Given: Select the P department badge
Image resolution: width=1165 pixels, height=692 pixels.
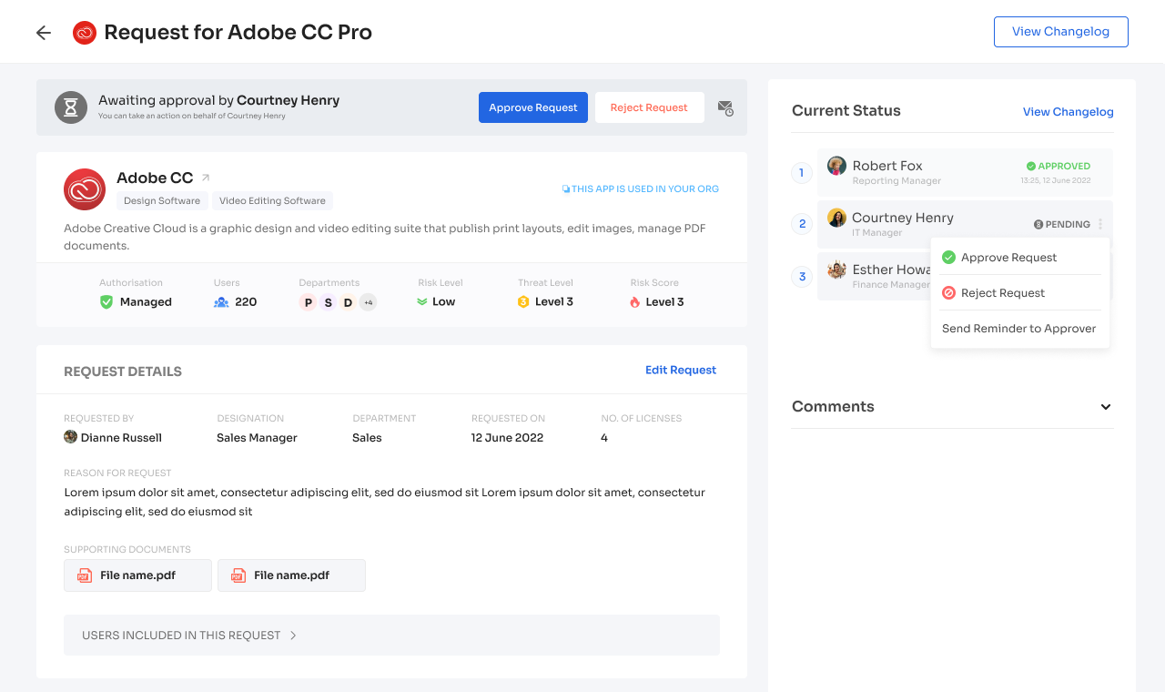Looking at the screenshot, I should (x=308, y=302).
